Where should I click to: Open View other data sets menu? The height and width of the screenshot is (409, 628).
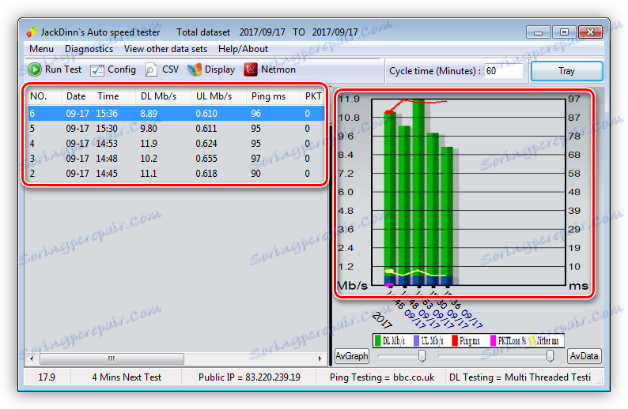tap(165, 49)
